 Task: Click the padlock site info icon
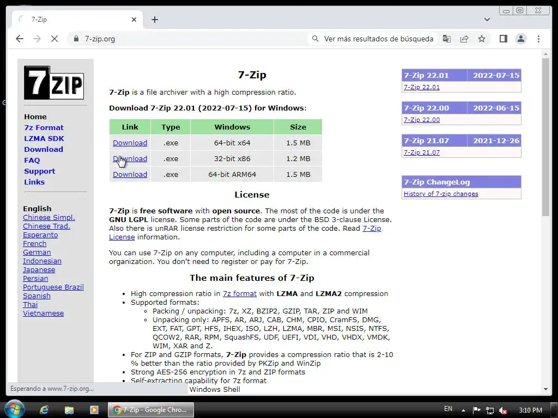click(76, 39)
